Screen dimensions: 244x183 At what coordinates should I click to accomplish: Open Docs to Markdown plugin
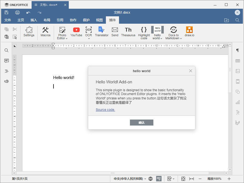point(174,33)
